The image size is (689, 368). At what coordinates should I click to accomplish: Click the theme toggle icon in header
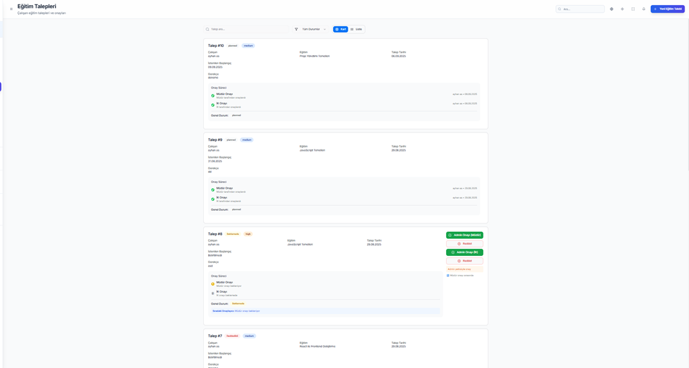tap(622, 9)
